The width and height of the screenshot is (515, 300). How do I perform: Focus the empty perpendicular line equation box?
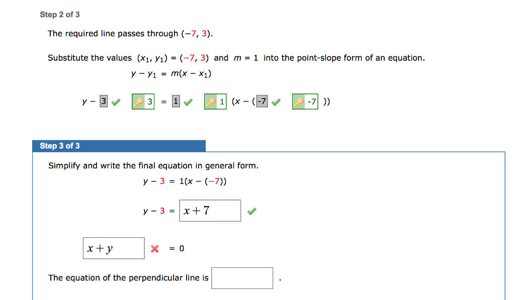(x=242, y=278)
